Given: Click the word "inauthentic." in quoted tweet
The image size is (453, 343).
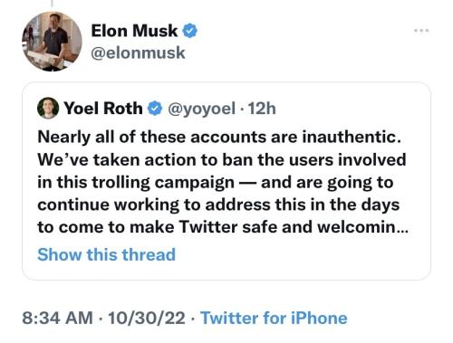Looking at the screenshot, I should pyautogui.click(x=352, y=137).
